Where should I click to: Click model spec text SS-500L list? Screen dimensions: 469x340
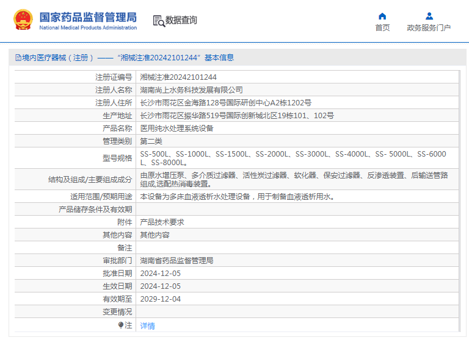tap(293, 158)
